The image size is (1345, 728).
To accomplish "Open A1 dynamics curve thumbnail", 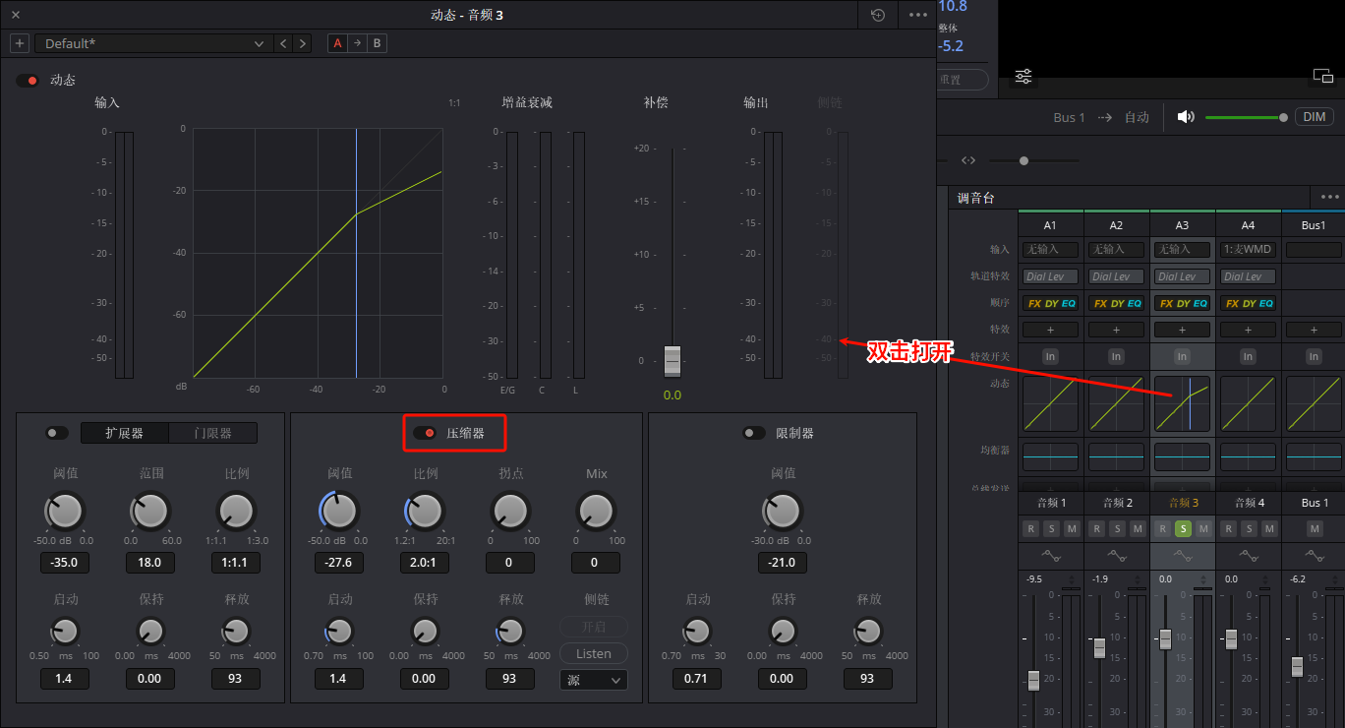I will coord(1050,403).
